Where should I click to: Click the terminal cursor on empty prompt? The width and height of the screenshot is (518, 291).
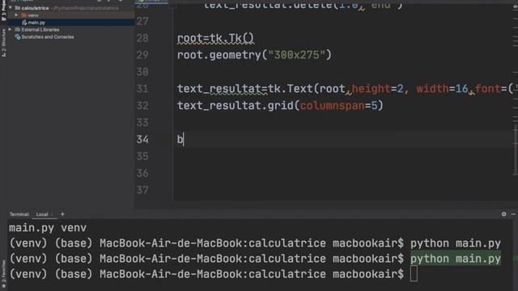pos(414,274)
